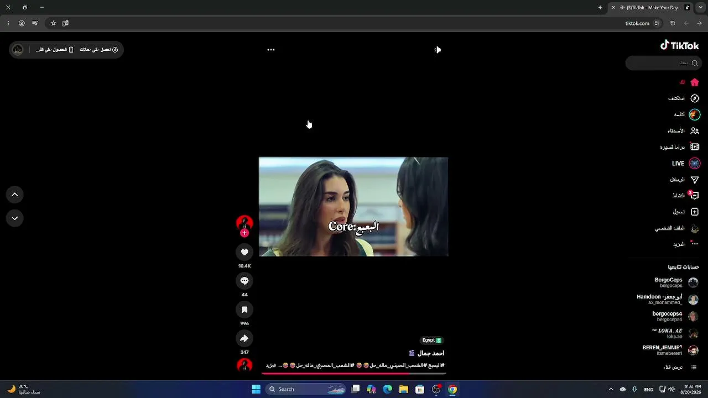Go to the previous video with up chevron
Screen dimensions: 708x398
click(15, 195)
